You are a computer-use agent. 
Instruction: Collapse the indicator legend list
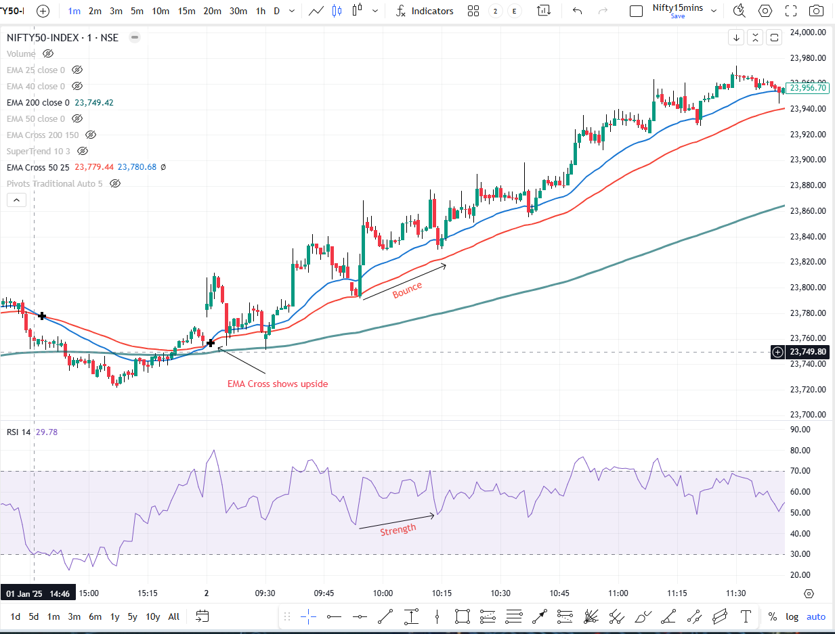click(16, 200)
